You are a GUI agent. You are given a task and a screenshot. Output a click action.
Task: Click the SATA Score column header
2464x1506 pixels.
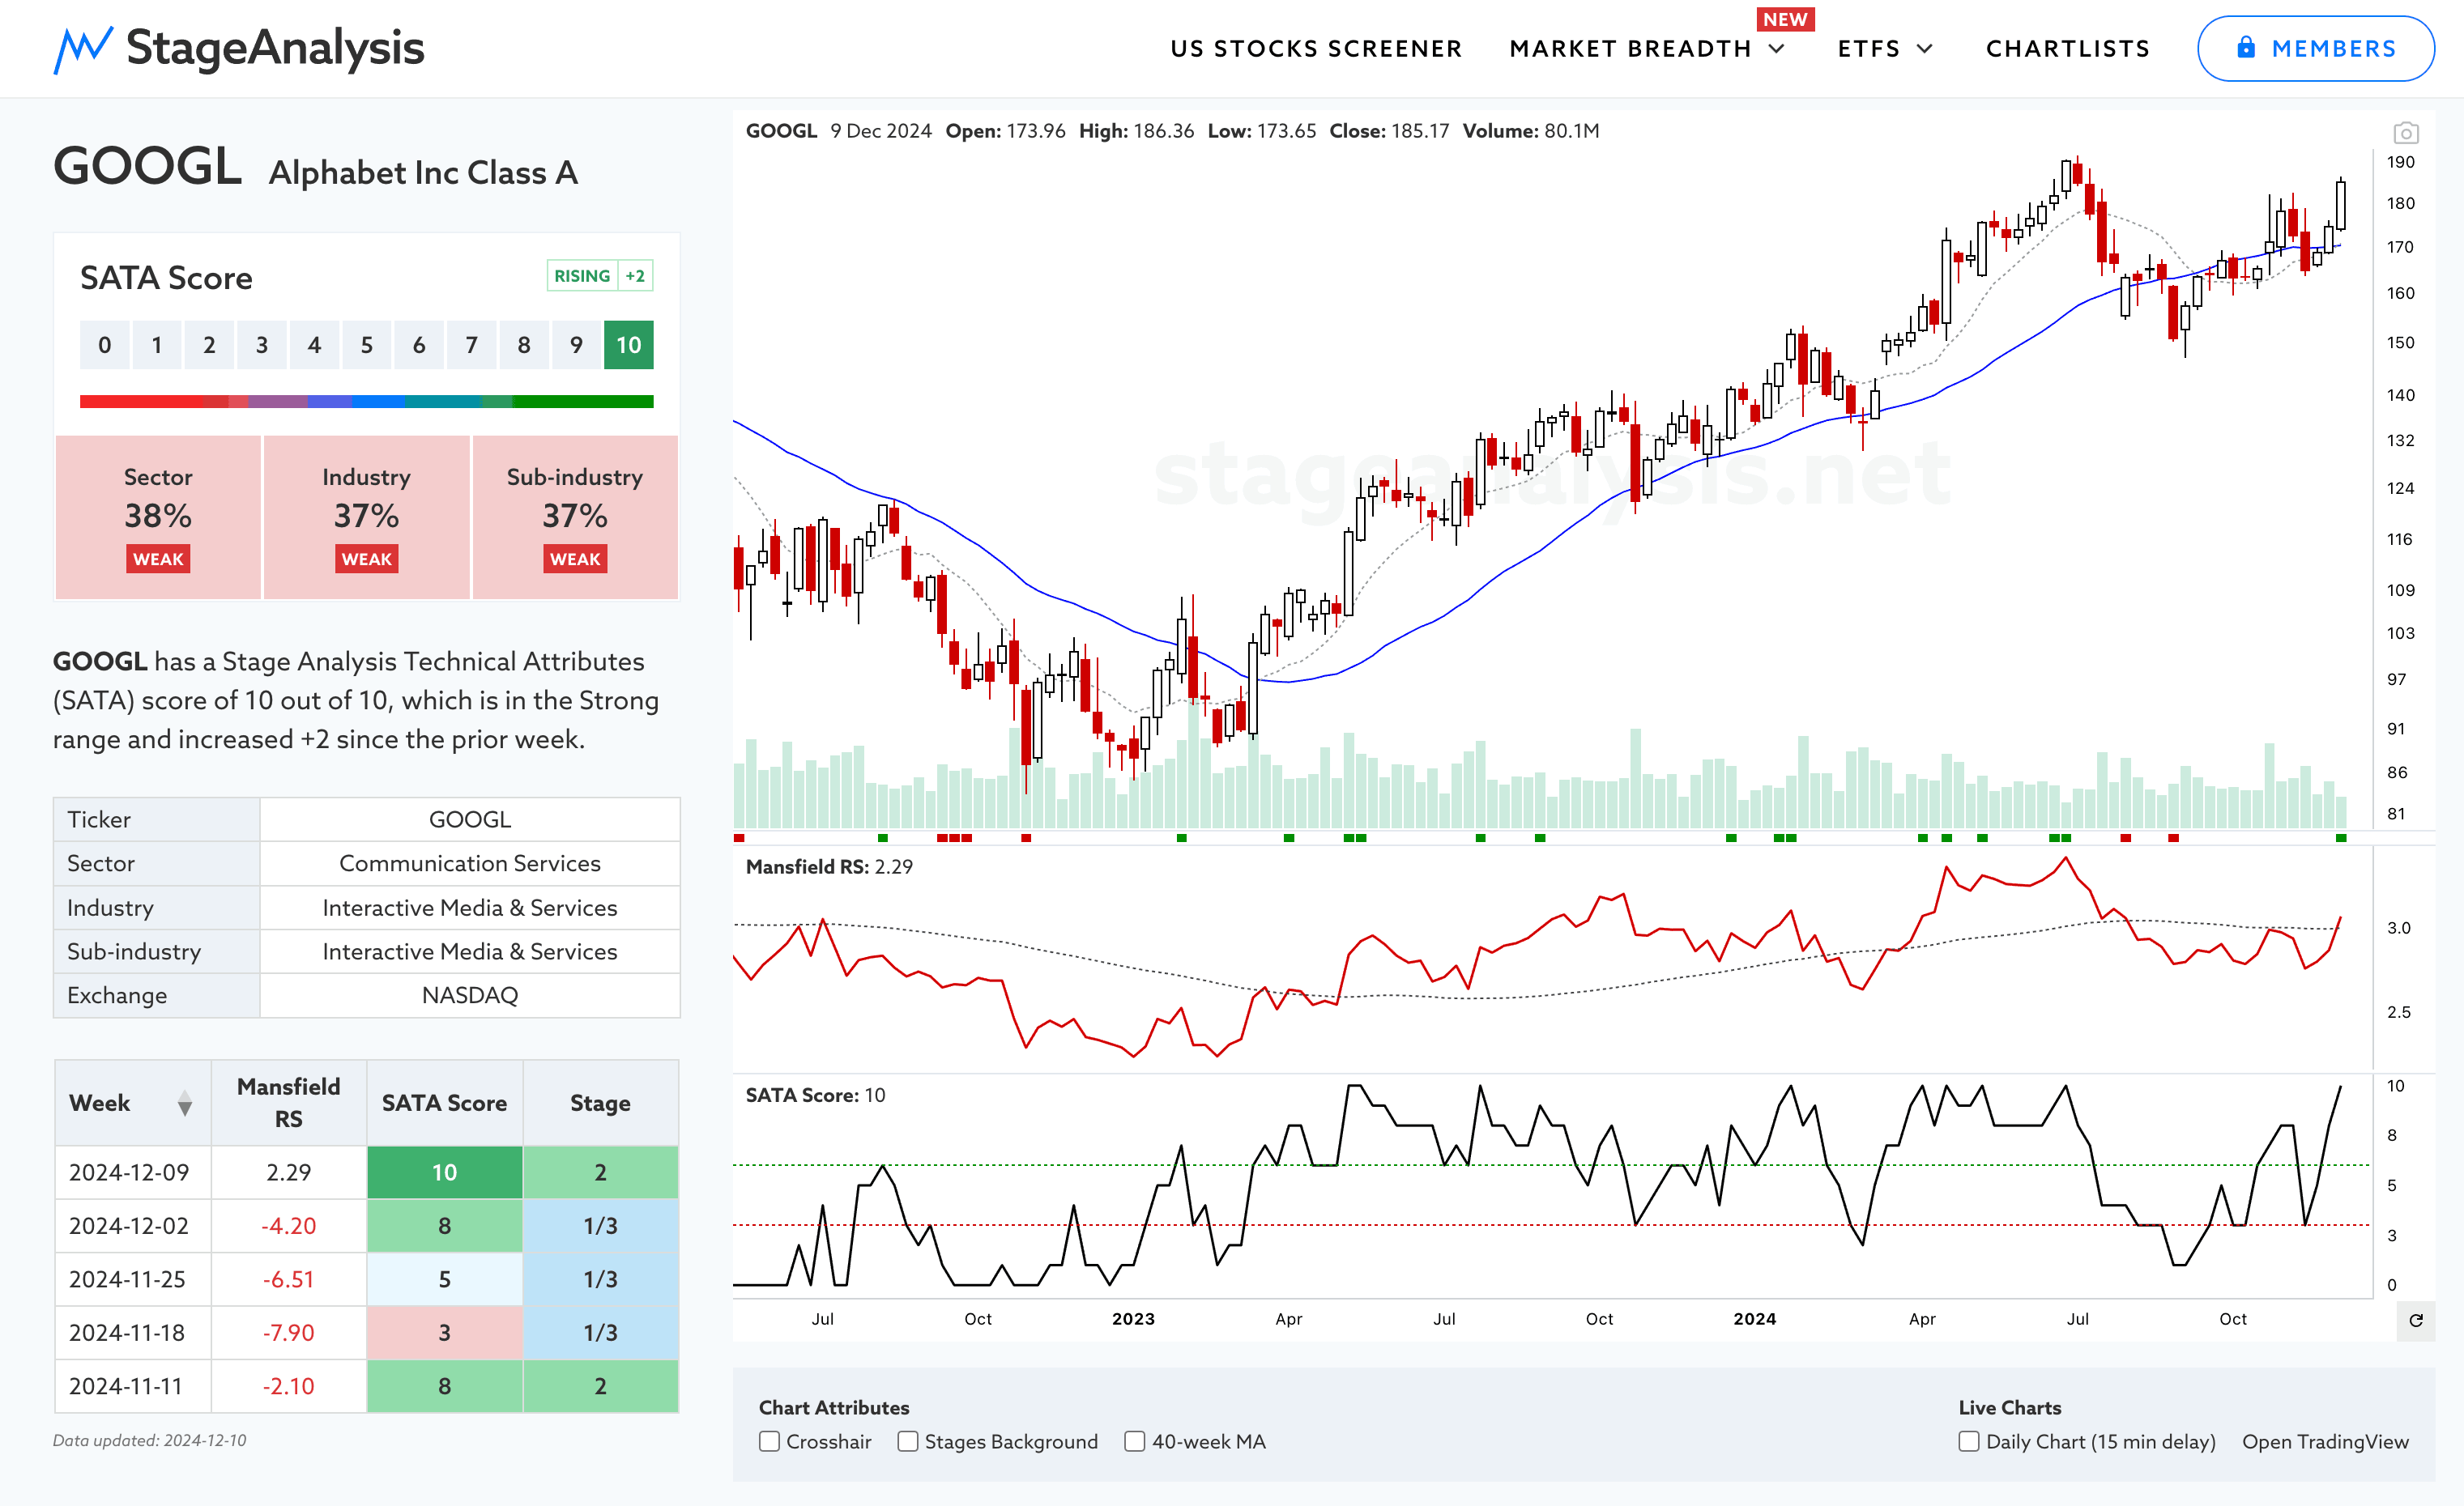444,1102
